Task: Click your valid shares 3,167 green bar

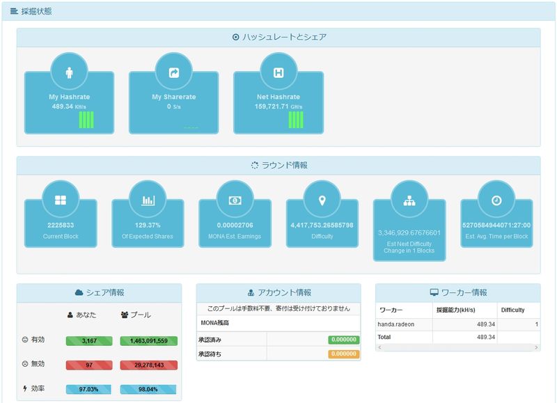Action: 88,341
